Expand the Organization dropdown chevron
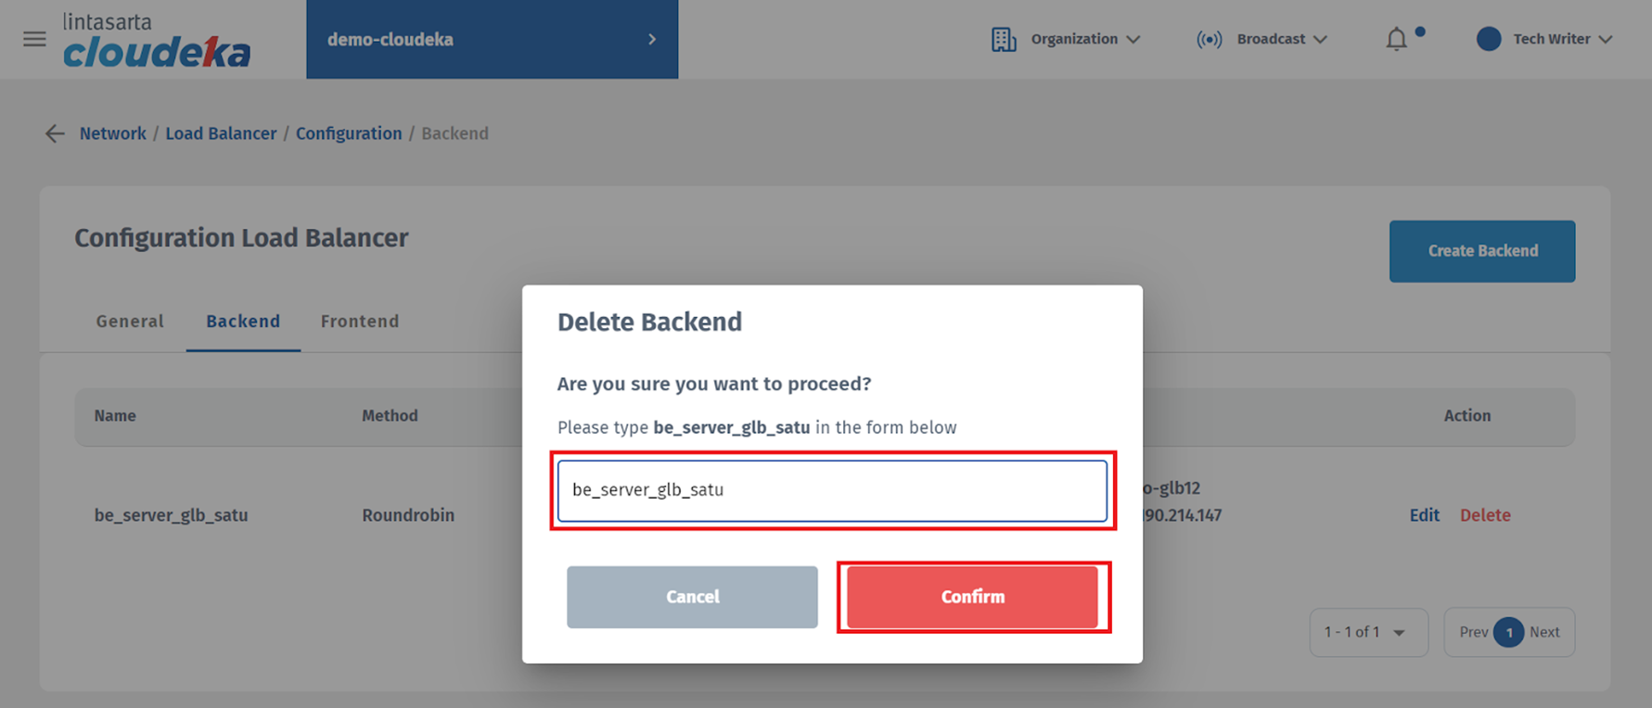This screenshot has height=708, width=1652. 1133,39
